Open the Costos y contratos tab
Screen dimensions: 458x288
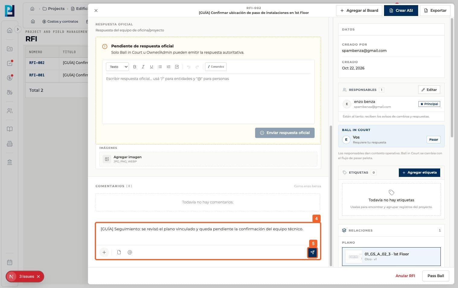click(60, 21)
